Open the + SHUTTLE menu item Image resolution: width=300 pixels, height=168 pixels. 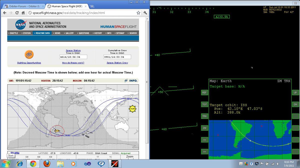(x=13, y=33)
